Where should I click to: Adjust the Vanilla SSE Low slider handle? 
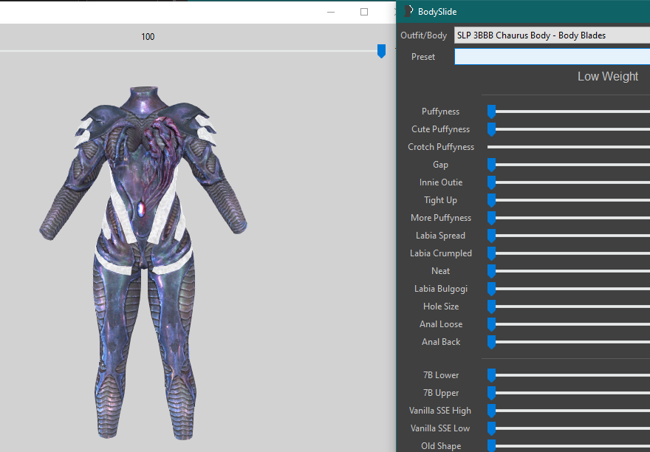(x=492, y=428)
